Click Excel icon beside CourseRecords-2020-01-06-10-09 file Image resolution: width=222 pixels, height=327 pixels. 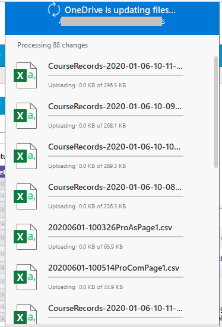coord(26,116)
